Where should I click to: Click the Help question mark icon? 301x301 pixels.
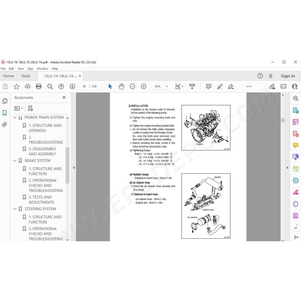pos(260,76)
